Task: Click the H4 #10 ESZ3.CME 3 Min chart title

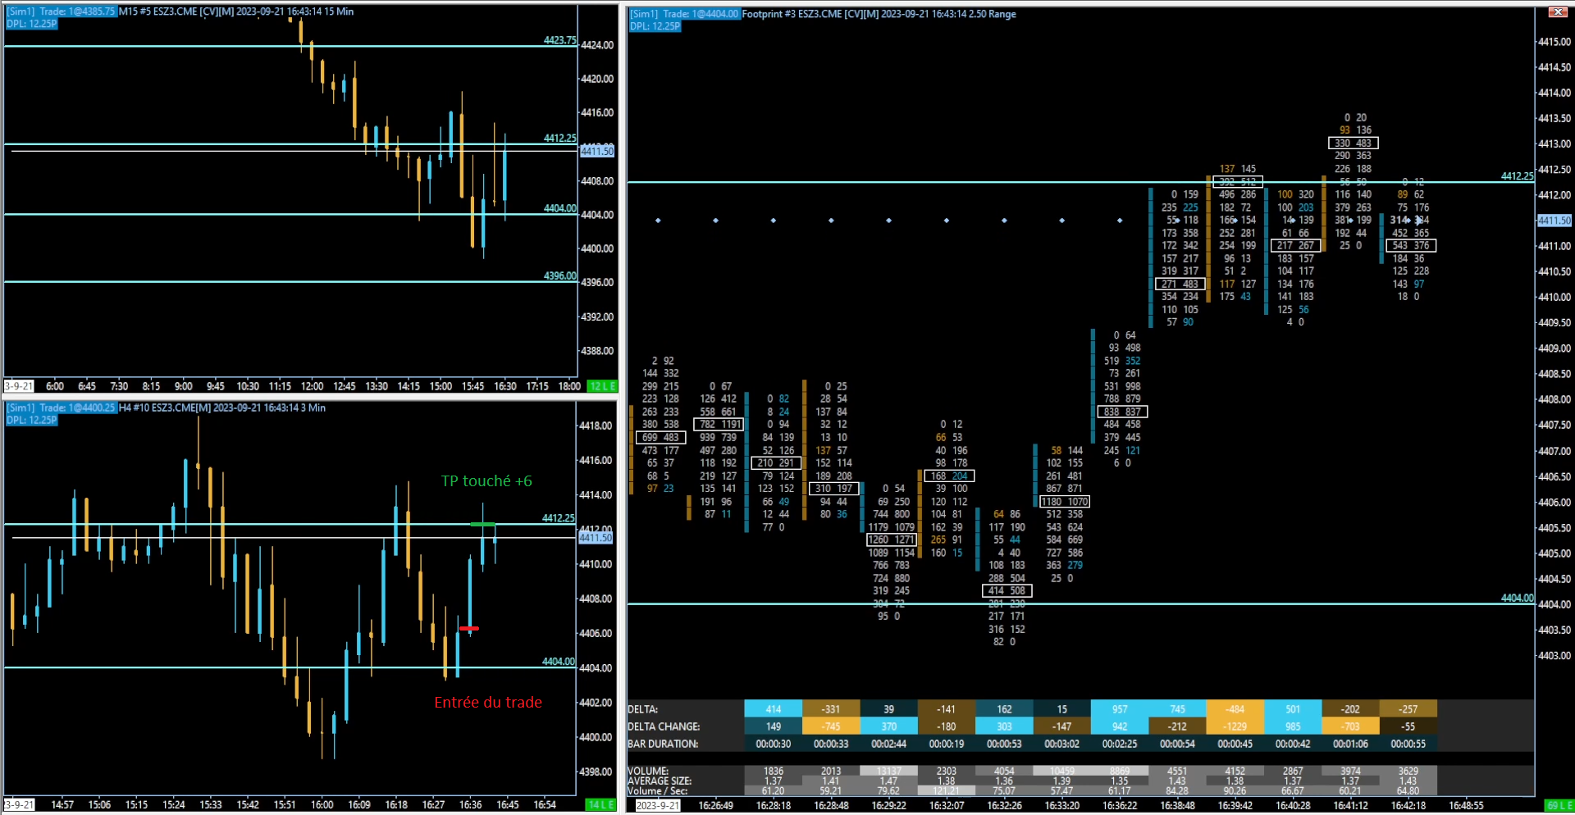Action: [221, 407]
